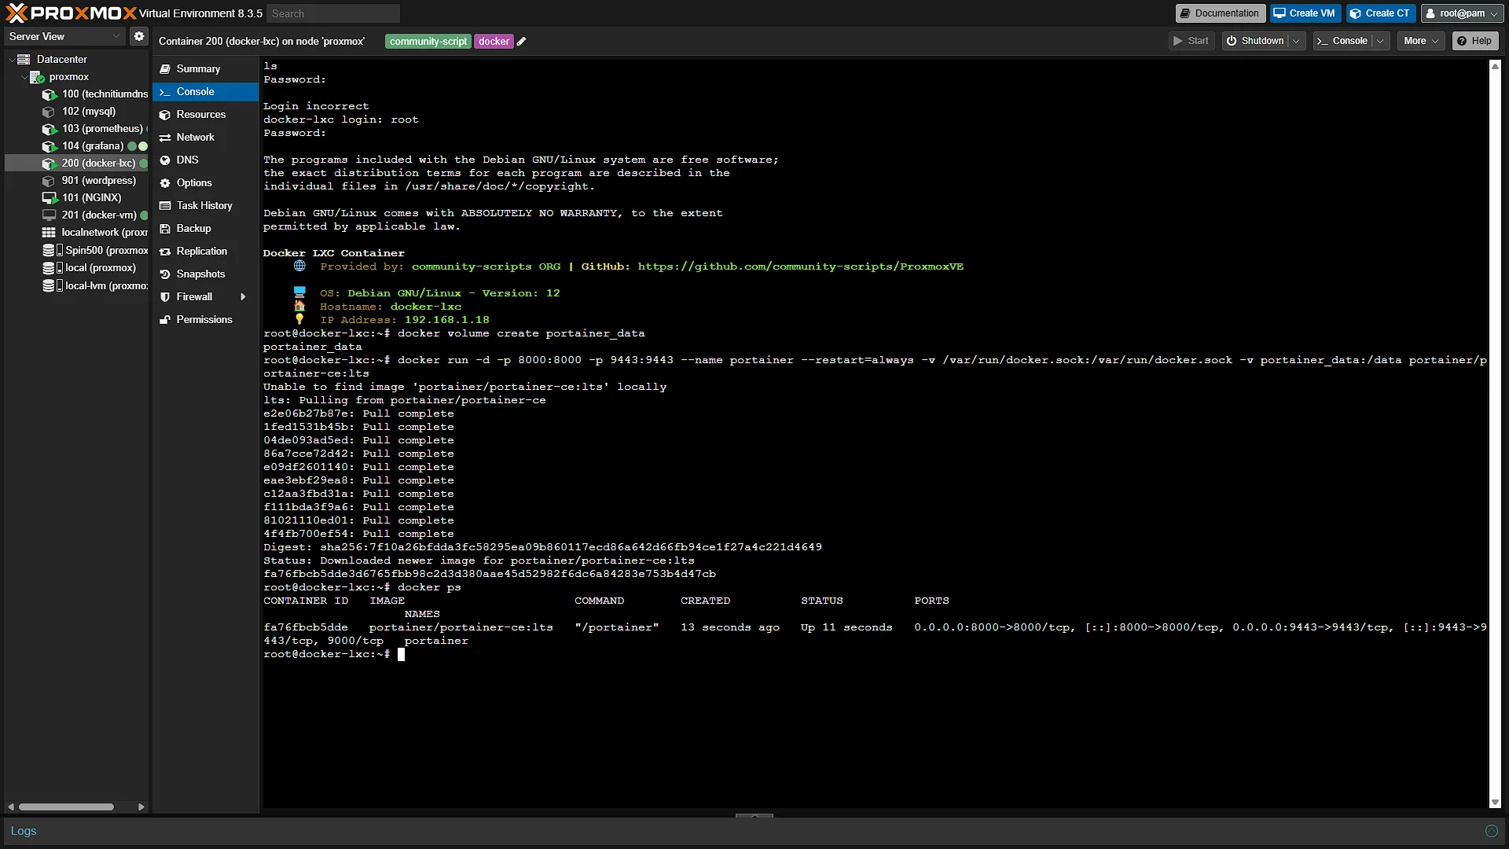The height and width of the screenshot is (849, 1509).
Task: Select container 100 (technitiumdns) icon
Action: point(50,94)
